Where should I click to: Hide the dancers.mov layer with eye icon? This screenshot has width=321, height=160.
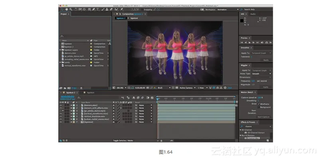pyautogui.click(x=61, y=105)
